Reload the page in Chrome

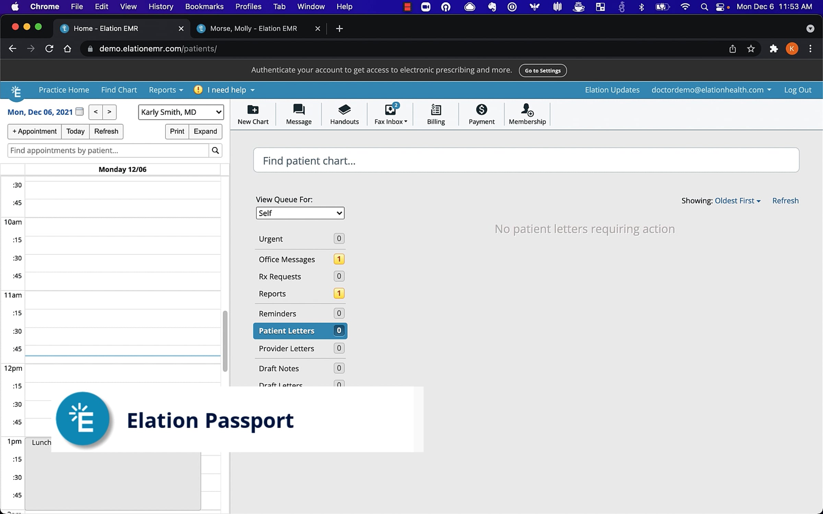[49, 49]
